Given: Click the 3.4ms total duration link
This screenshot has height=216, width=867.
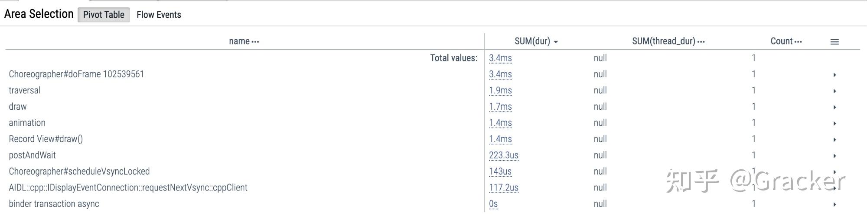Looking at the screenshot, I should click(500, 58).
